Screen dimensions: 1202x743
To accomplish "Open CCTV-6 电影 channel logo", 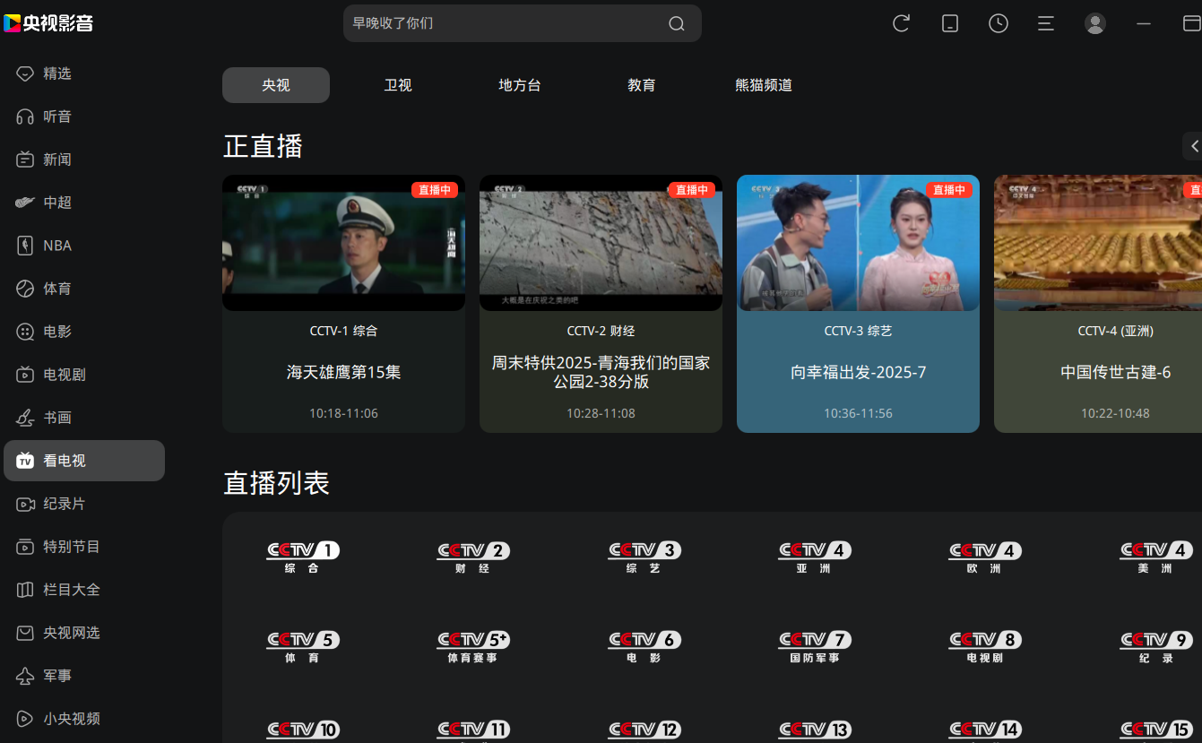I will click(644, 646).
